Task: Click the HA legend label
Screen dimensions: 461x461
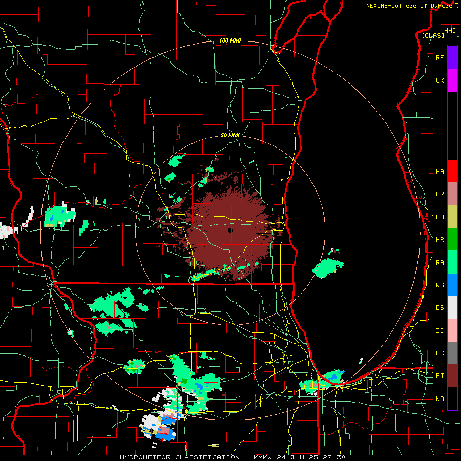Action: click(439, 171)
